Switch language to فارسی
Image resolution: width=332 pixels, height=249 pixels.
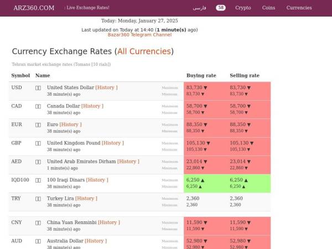[199, 8]
